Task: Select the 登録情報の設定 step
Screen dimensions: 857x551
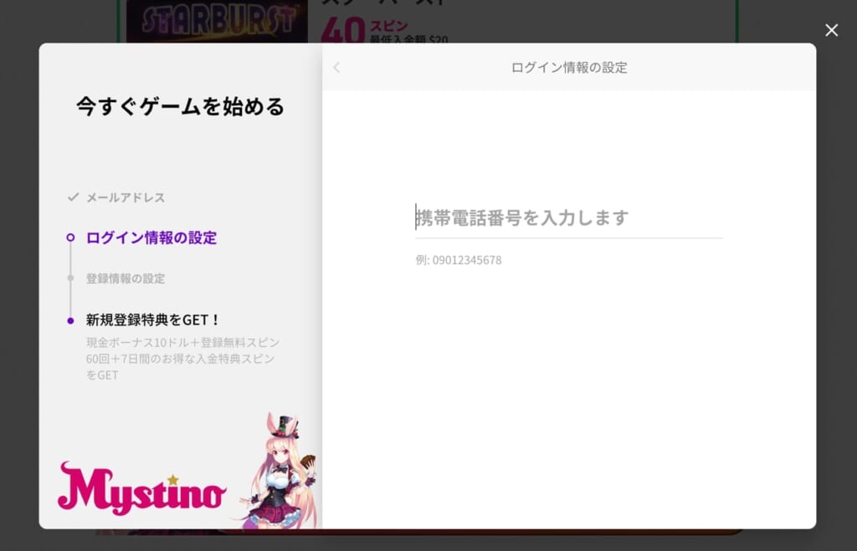Action: [126, 278]
